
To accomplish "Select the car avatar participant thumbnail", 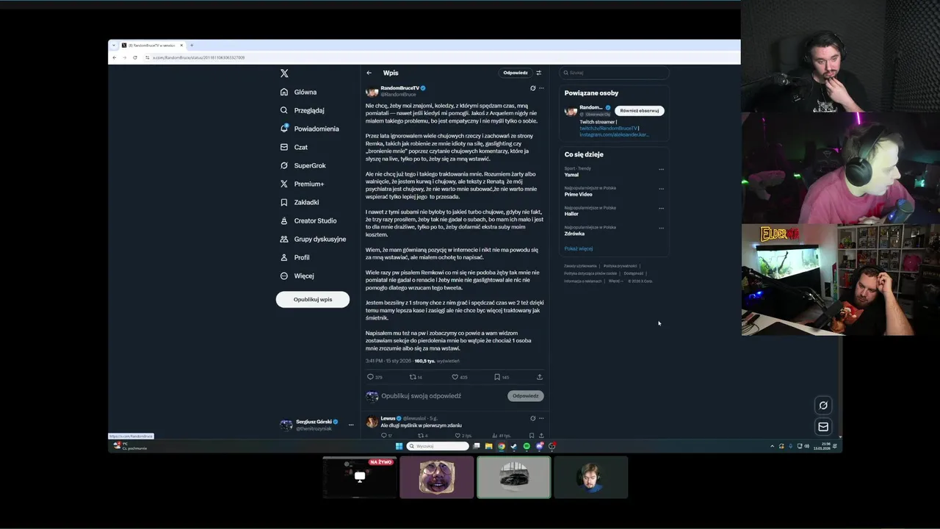I will pos(513,478).
